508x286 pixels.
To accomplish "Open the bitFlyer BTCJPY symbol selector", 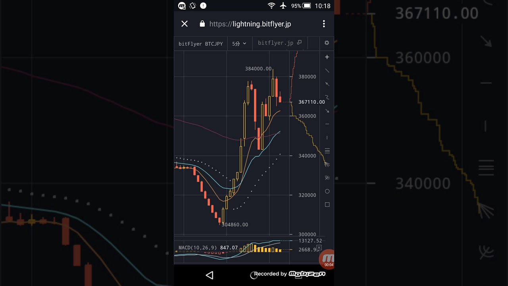I will tap(200, 44).
